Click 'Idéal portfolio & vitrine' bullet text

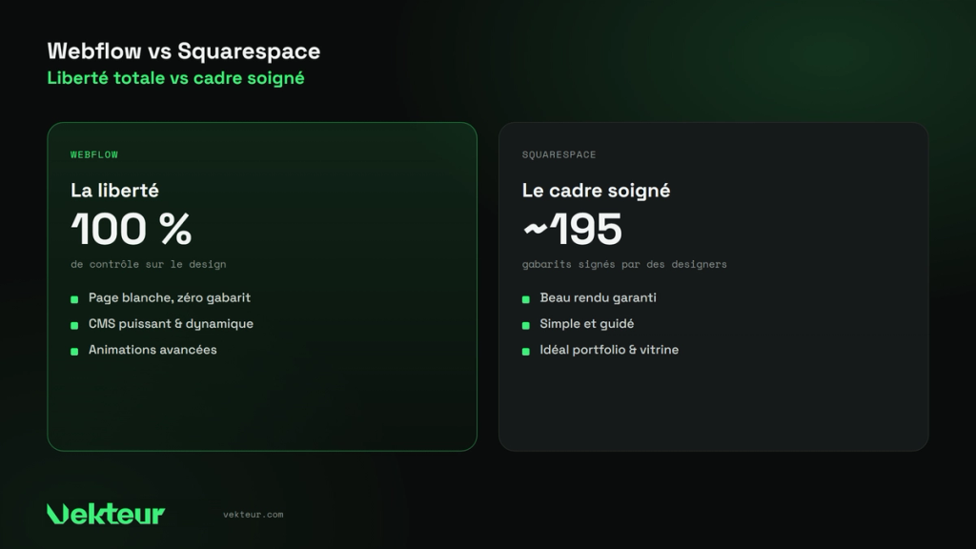pos(609,350)
